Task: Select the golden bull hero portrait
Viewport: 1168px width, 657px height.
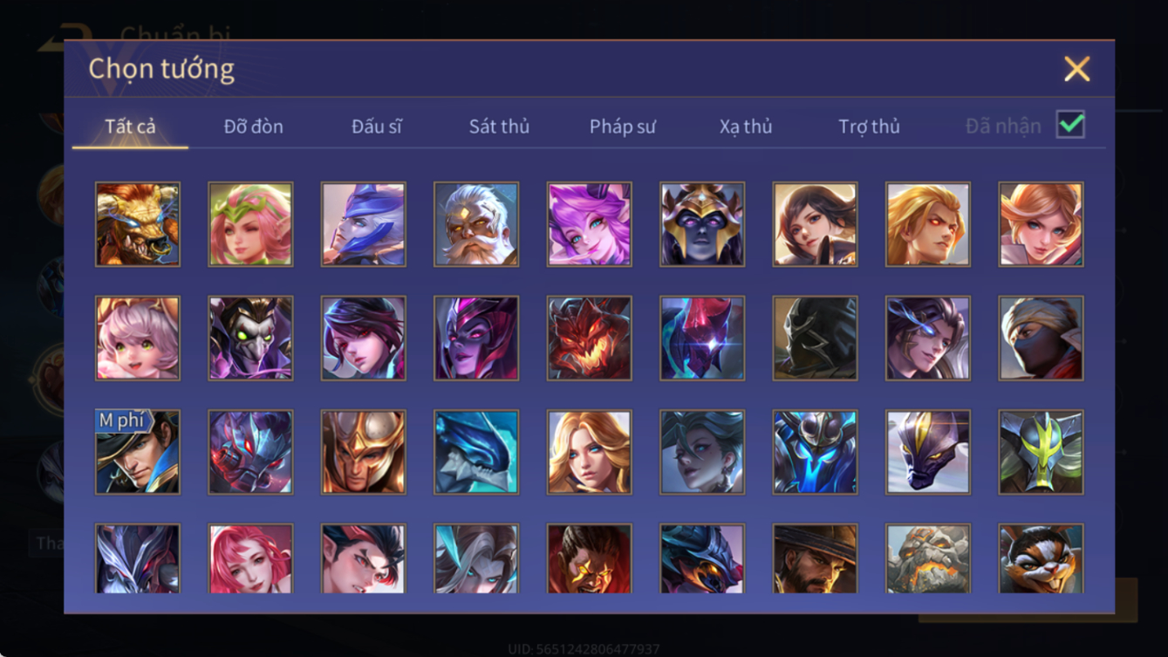Action: click(x=138, y=224)
